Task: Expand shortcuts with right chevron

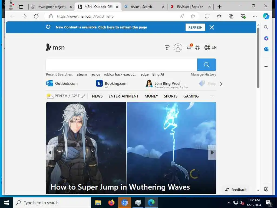Action: point(221,84)
